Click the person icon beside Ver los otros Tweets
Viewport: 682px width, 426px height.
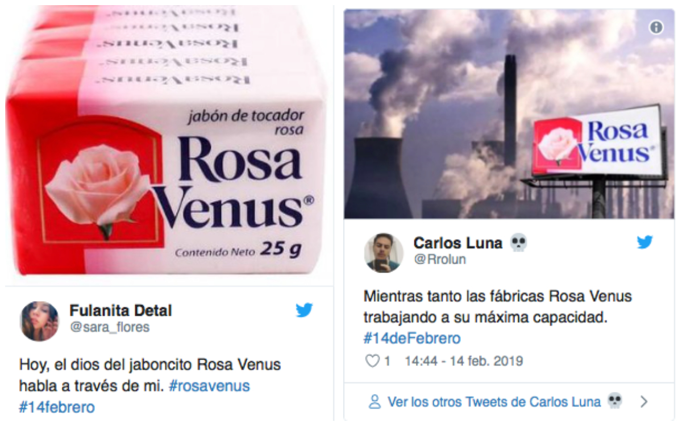point(375,402)
